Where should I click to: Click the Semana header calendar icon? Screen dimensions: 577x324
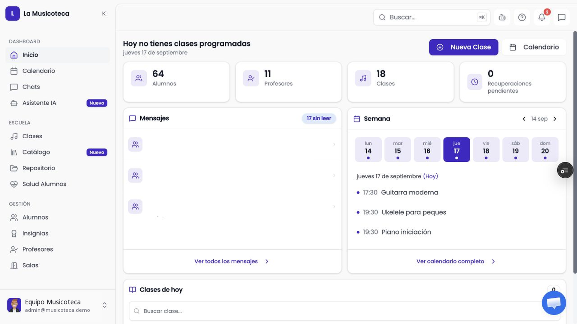click(357, 119)
